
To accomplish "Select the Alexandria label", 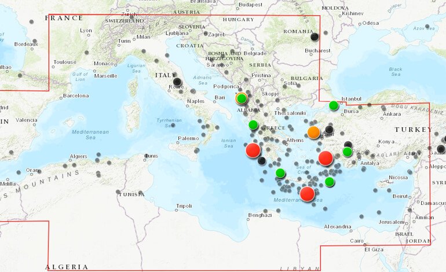I will tap(338, 226).
